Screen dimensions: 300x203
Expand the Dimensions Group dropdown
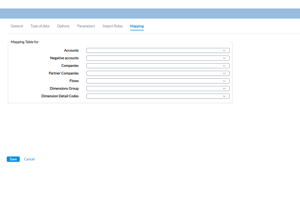[x=158, y=89]
